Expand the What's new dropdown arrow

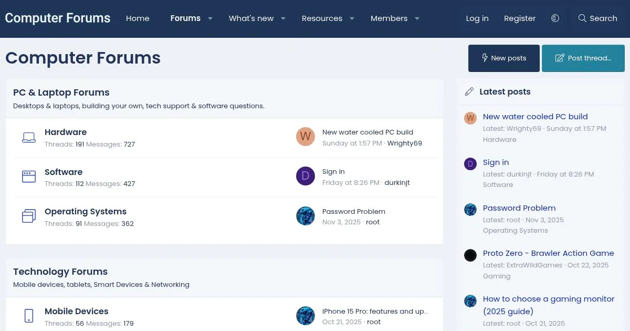pyautogui.click(x=283, y=18)
